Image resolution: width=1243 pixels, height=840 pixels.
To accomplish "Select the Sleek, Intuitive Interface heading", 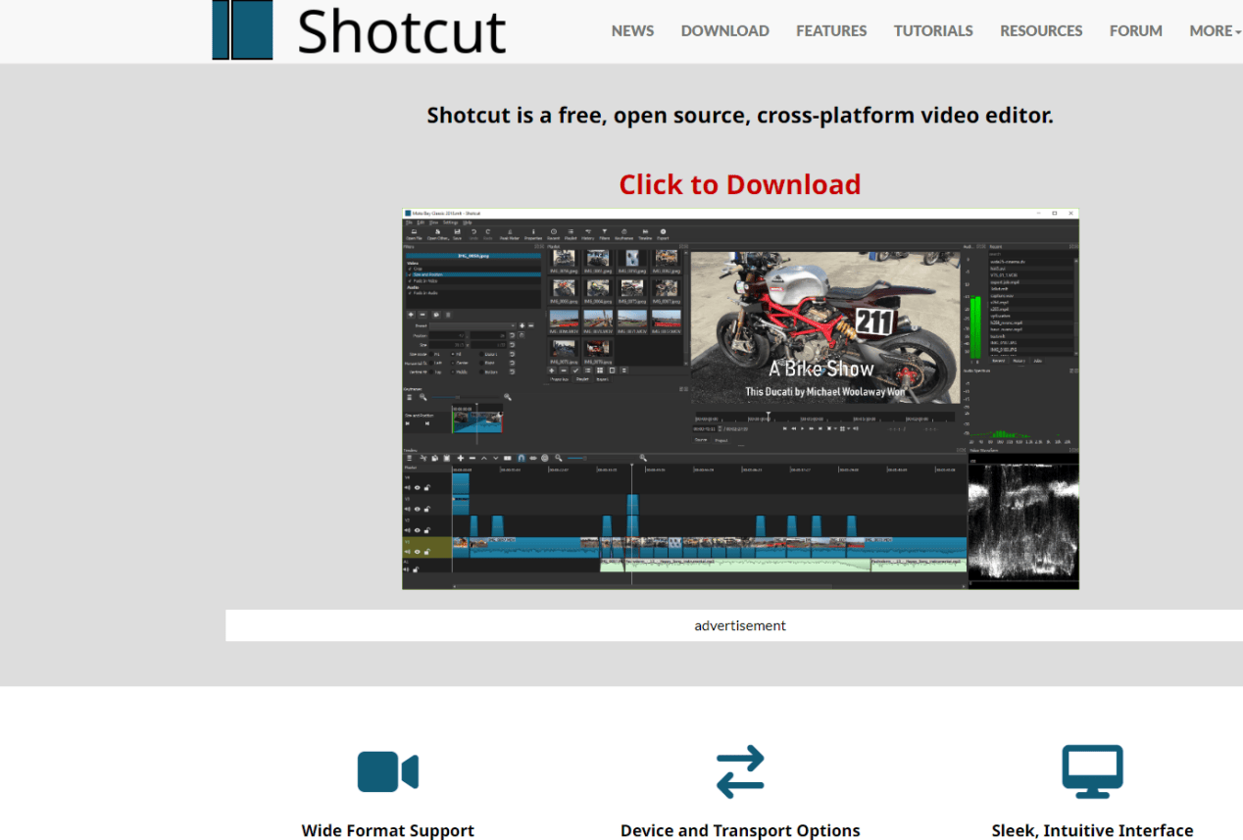I will point(1092,830).
